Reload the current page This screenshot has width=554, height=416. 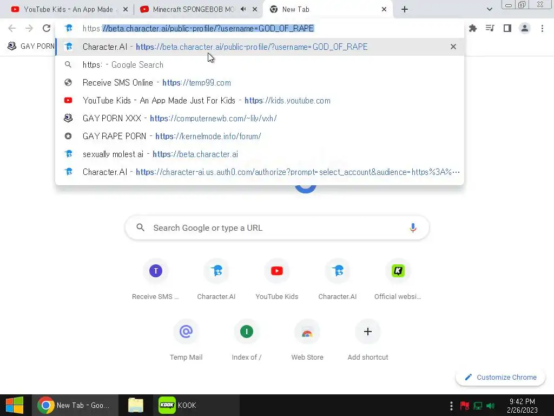(47, 28)
